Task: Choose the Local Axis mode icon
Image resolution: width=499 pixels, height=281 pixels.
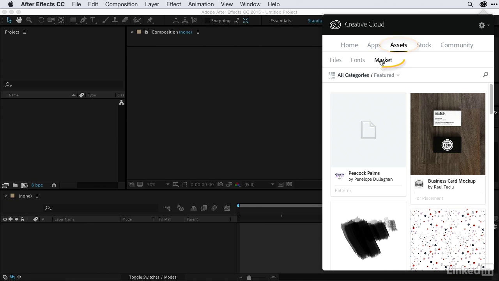Action: coord(176,20)
